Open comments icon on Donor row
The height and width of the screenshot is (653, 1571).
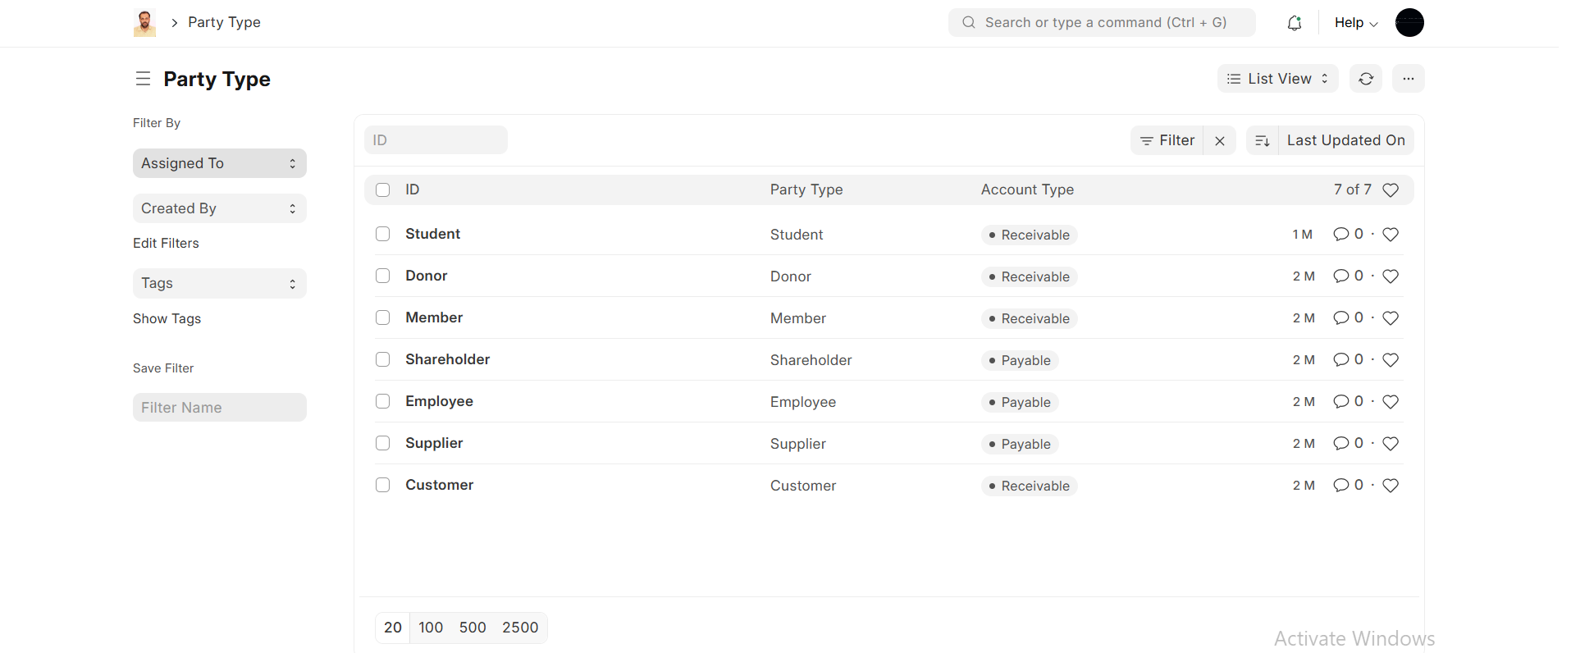tap(1340, 276)
